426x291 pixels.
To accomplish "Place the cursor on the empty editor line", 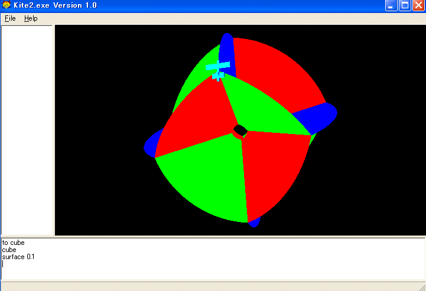I will click(213, 264).
